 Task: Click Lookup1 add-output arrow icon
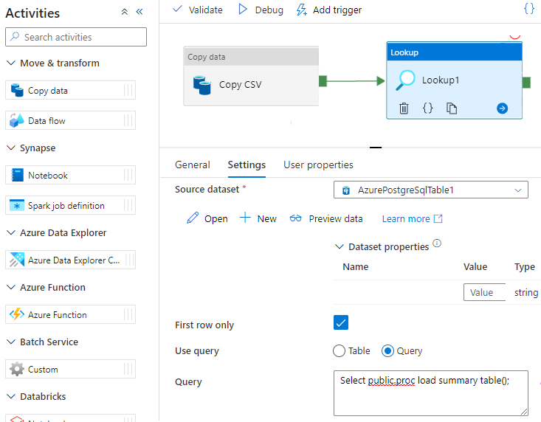[x=502, y=108]
